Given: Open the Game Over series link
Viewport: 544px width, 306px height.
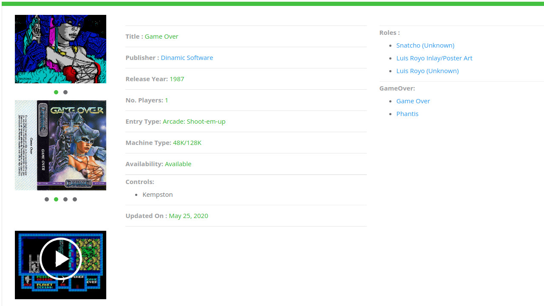Looking at the screenshot, I should coord(413,101).
